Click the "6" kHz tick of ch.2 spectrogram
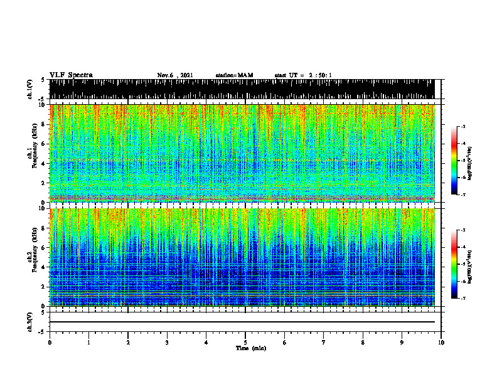The image size is (497, 384). point(43,247)
